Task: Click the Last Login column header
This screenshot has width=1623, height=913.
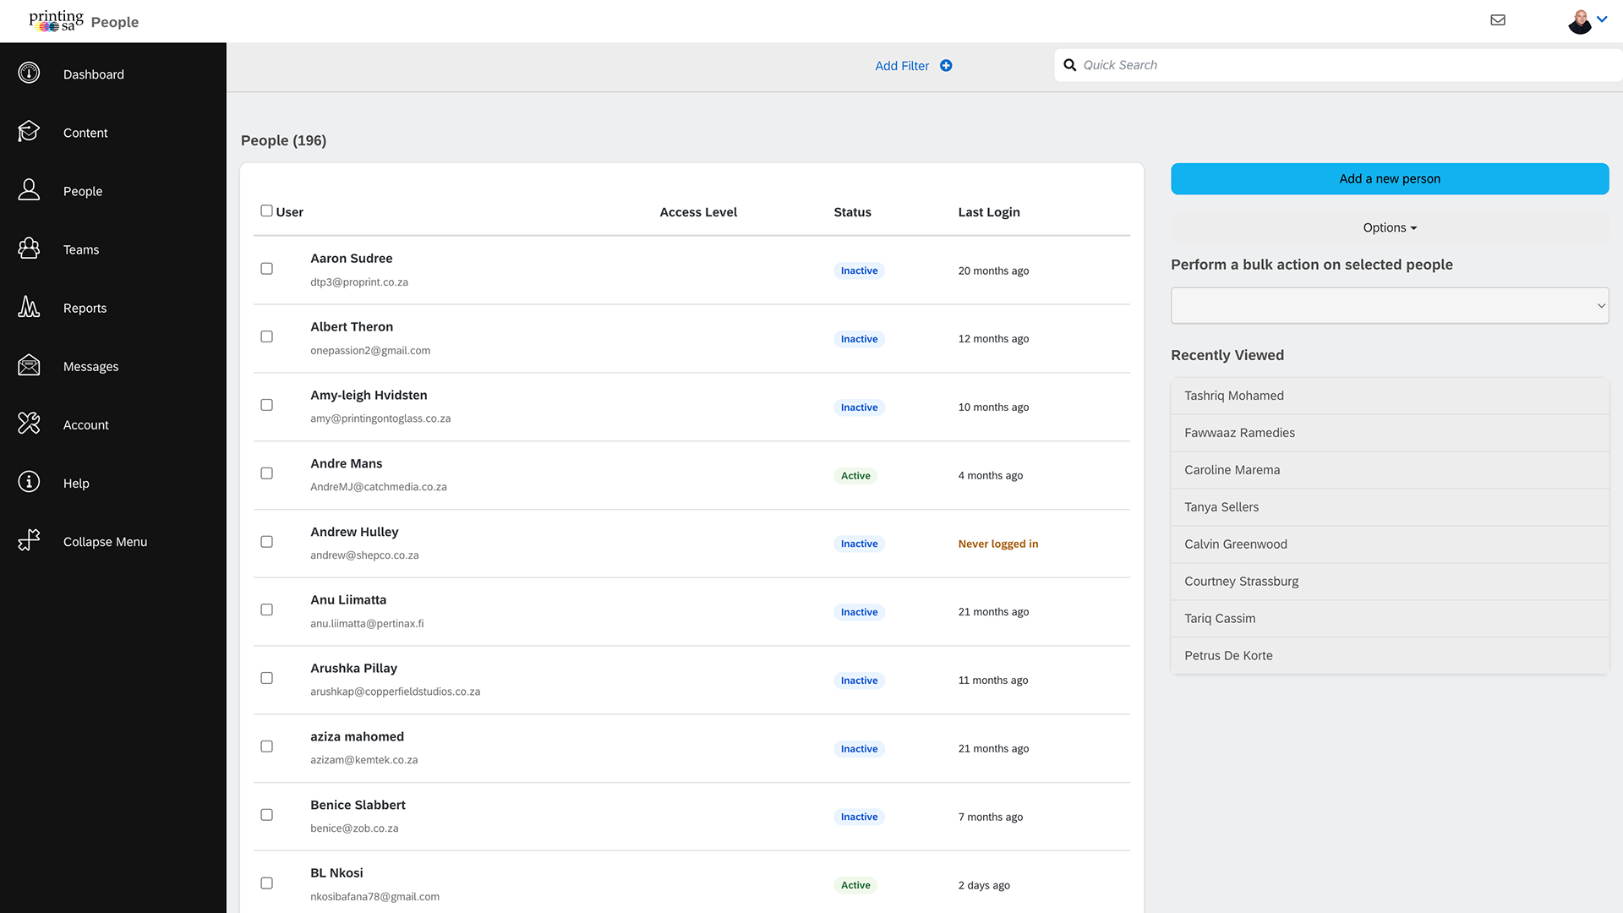Action: (988, 212)
